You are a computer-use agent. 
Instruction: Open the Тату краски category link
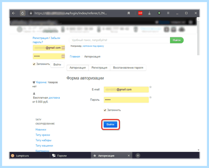pyautogui.click(x=42, y=135)
